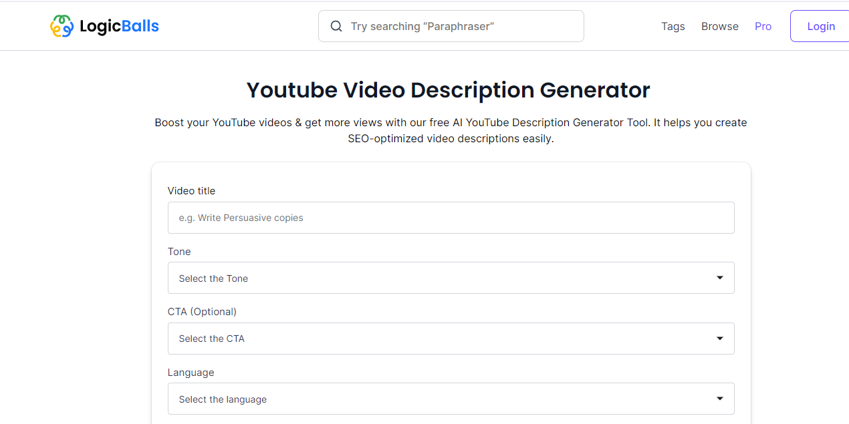Click the "Youtube Video Description Generator" heading
Screen dimensions: 849x424
[449, 90]
